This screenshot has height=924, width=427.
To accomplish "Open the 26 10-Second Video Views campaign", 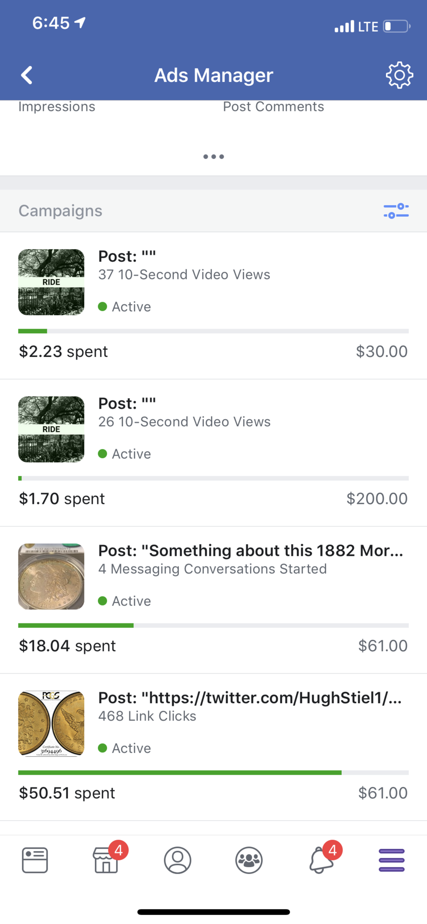I will [184, 422].
